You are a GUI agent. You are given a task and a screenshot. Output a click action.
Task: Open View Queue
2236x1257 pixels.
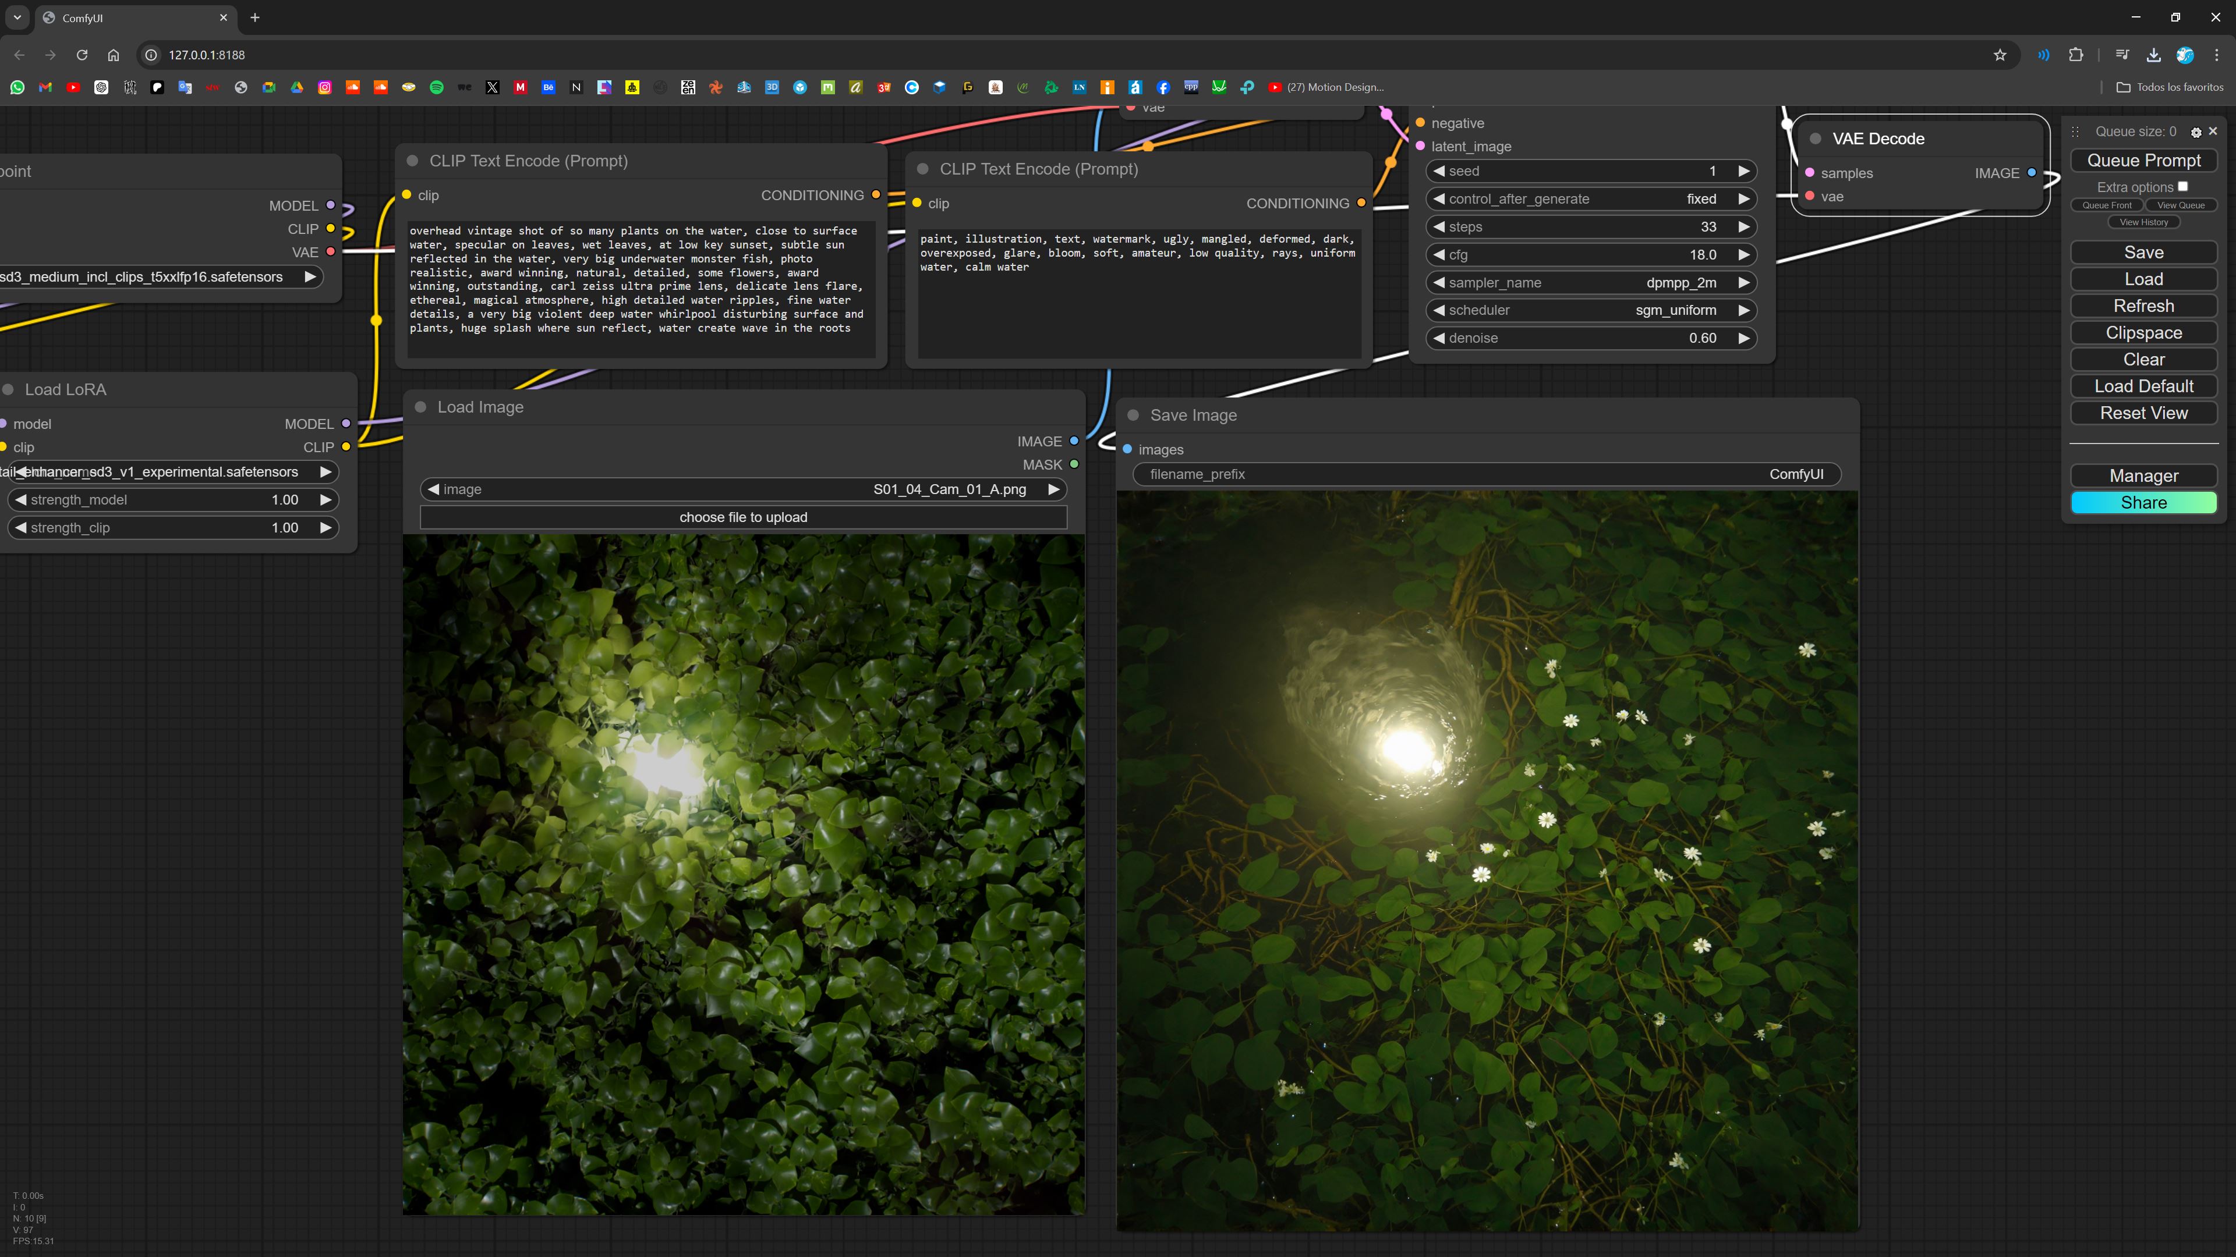2181,205
